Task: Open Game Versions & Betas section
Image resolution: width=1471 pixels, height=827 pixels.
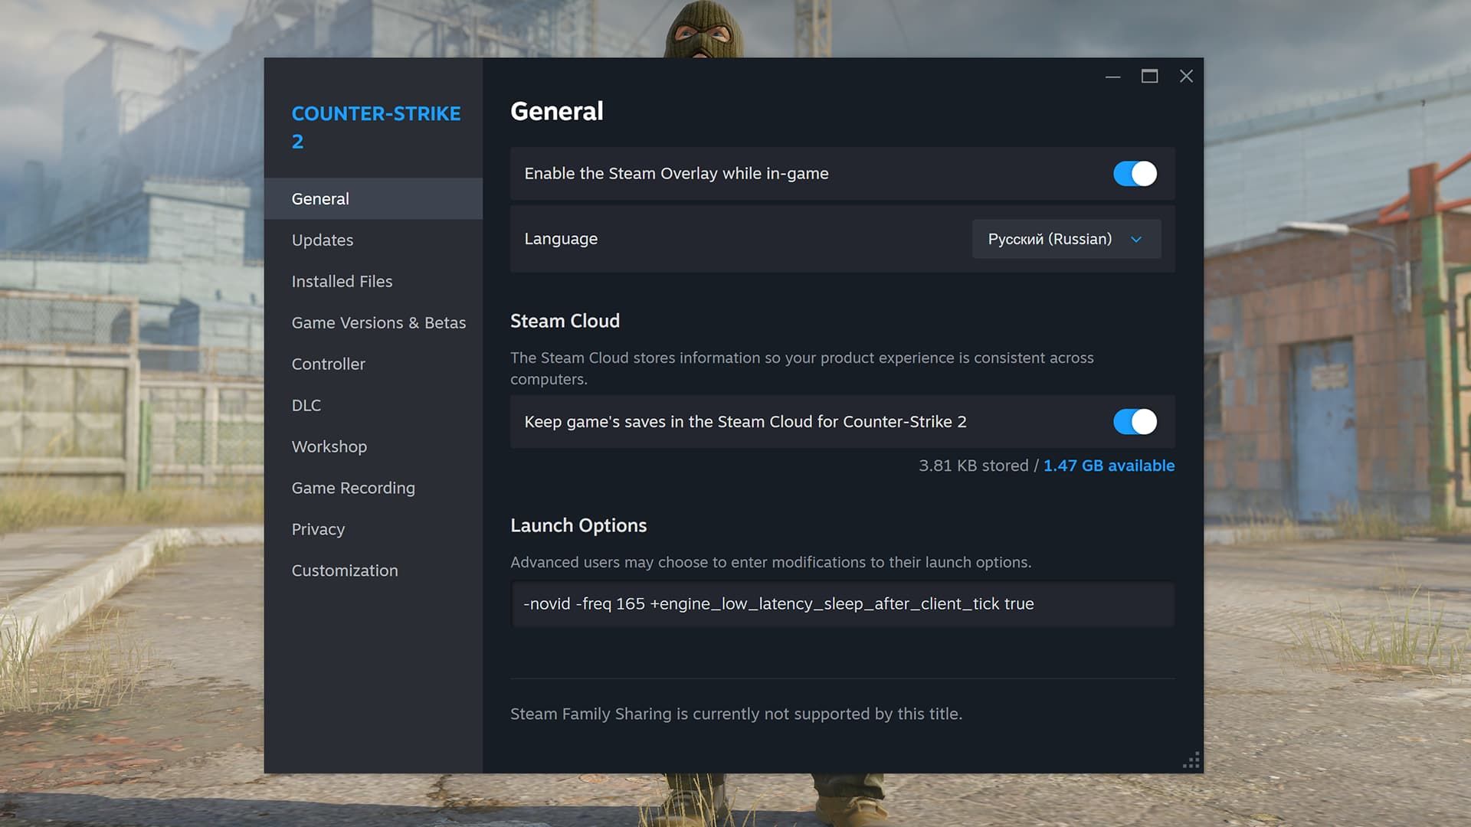Action: click(x=373, y=323)
